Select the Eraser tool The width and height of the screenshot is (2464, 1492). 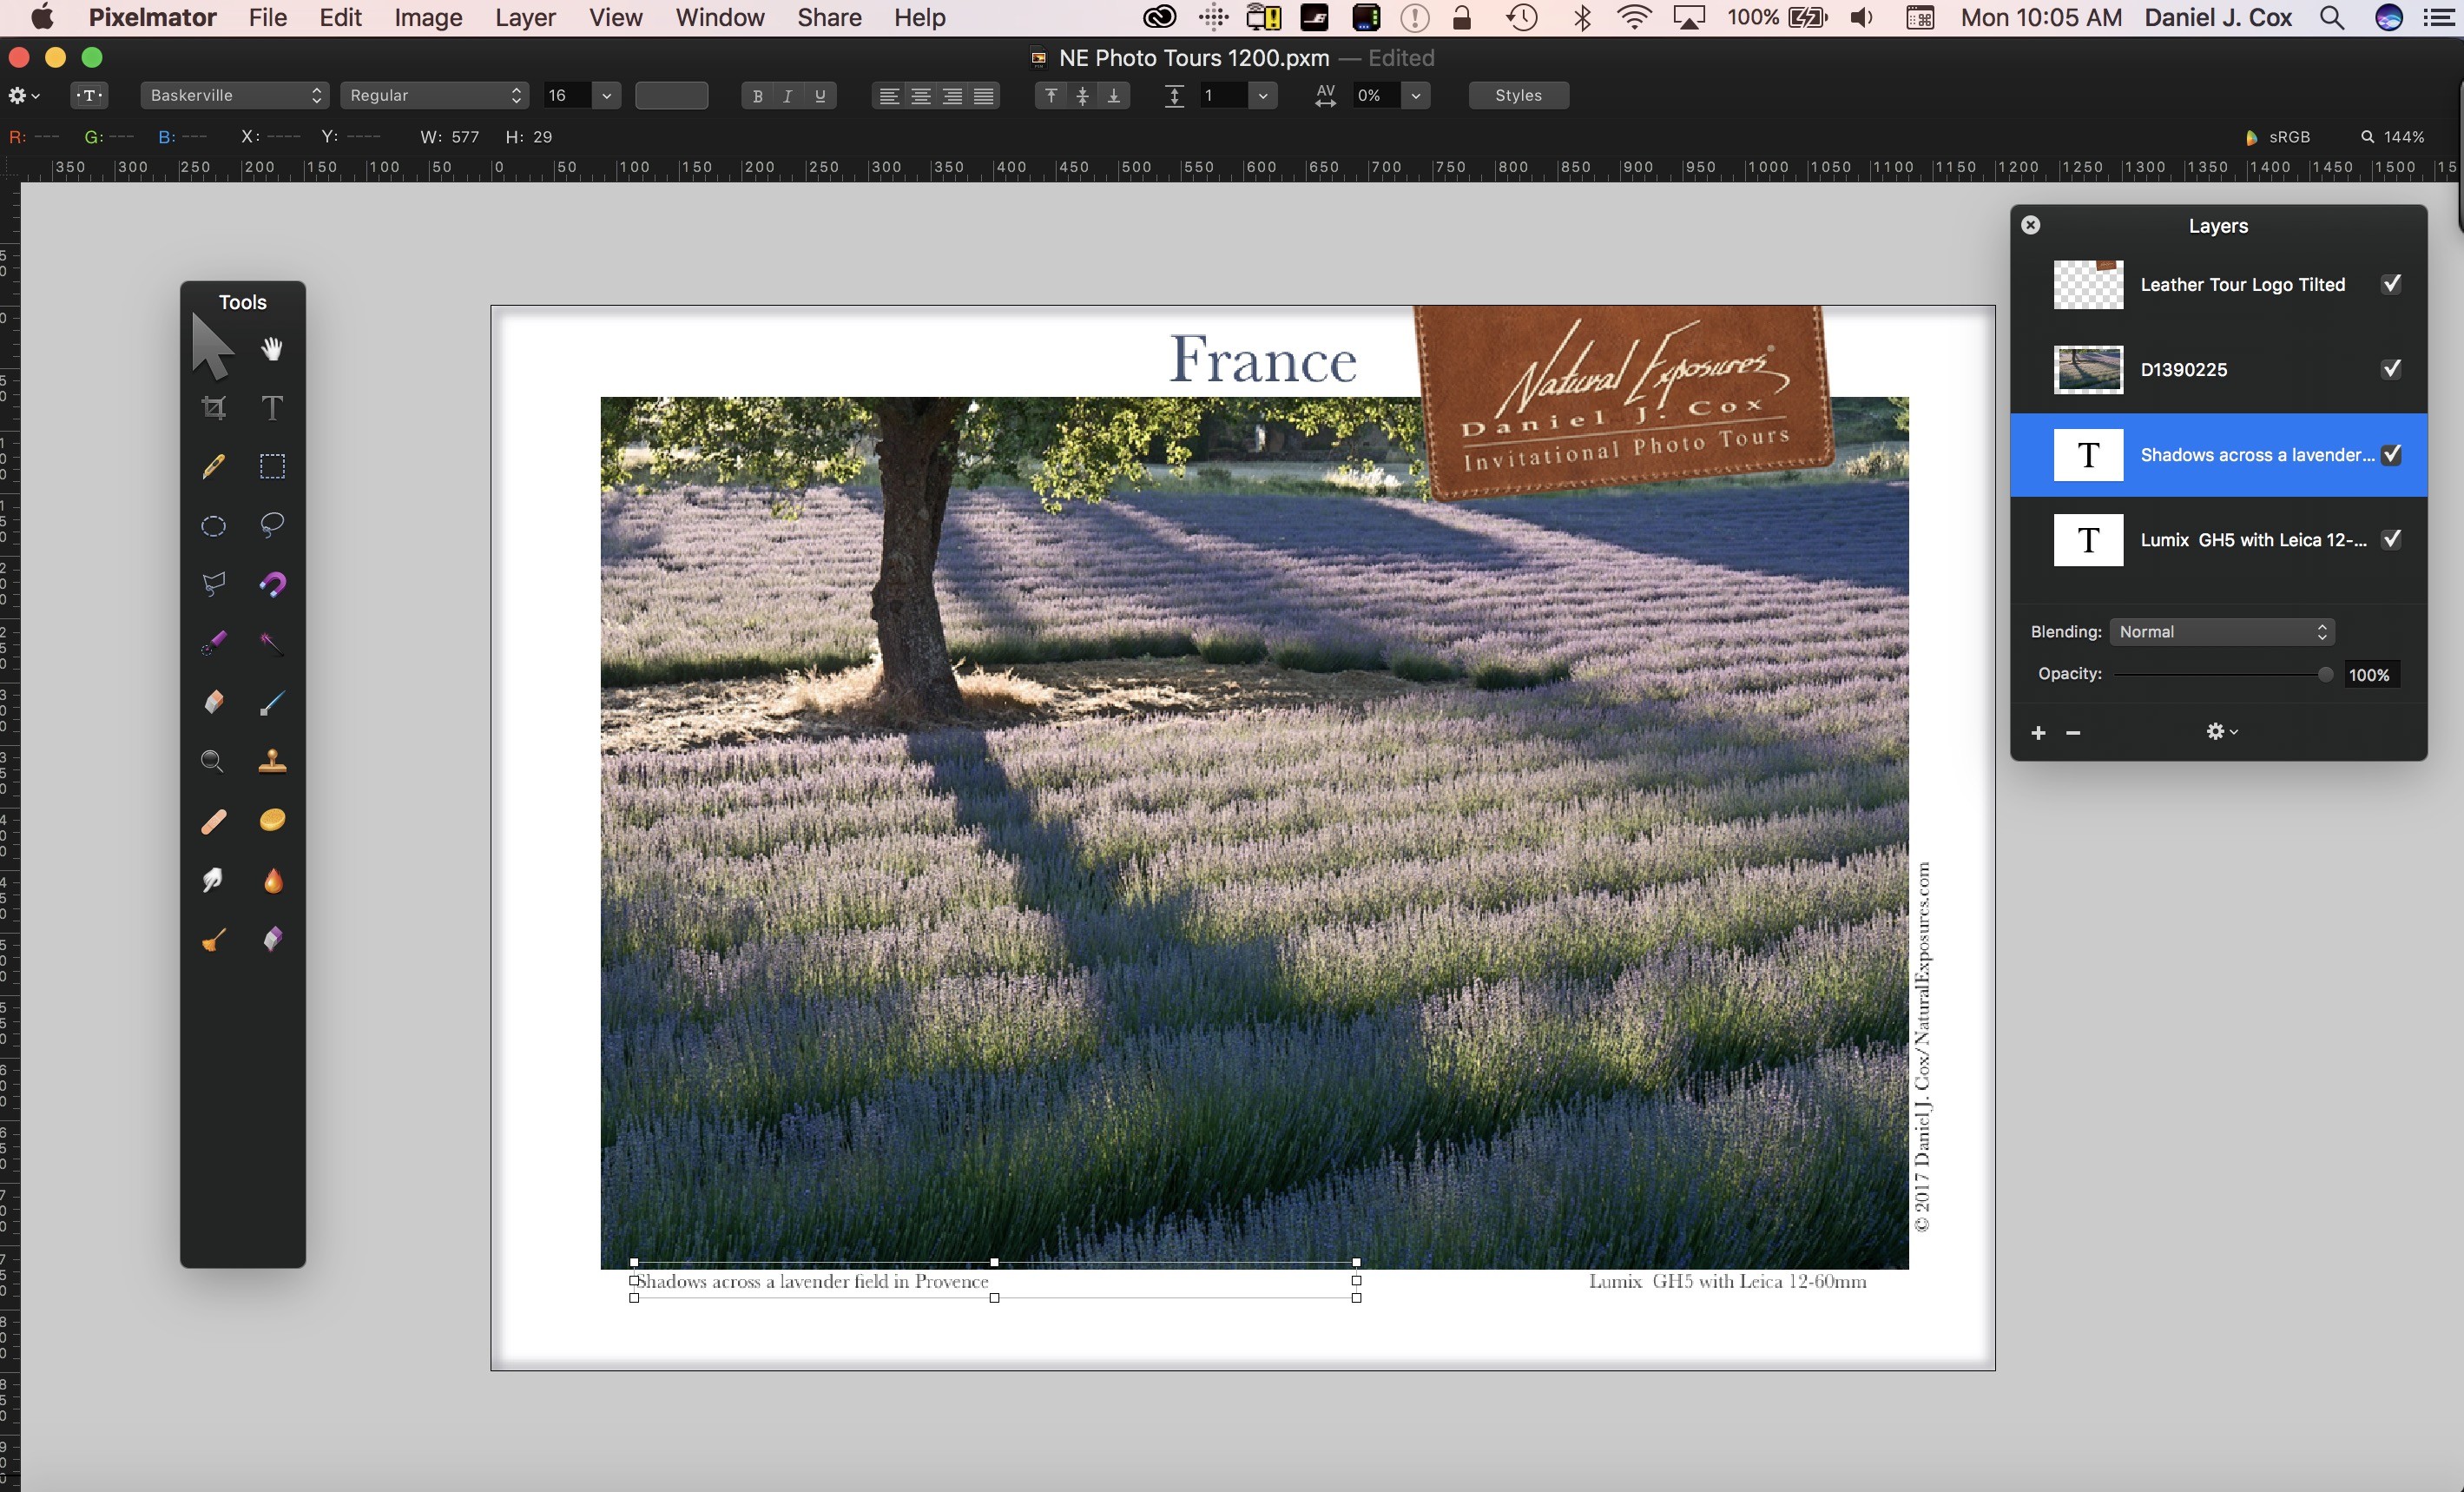(213, 702)
